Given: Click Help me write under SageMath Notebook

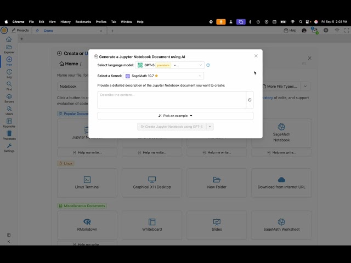Looking at the screenshot, I should tap(281, 152).
